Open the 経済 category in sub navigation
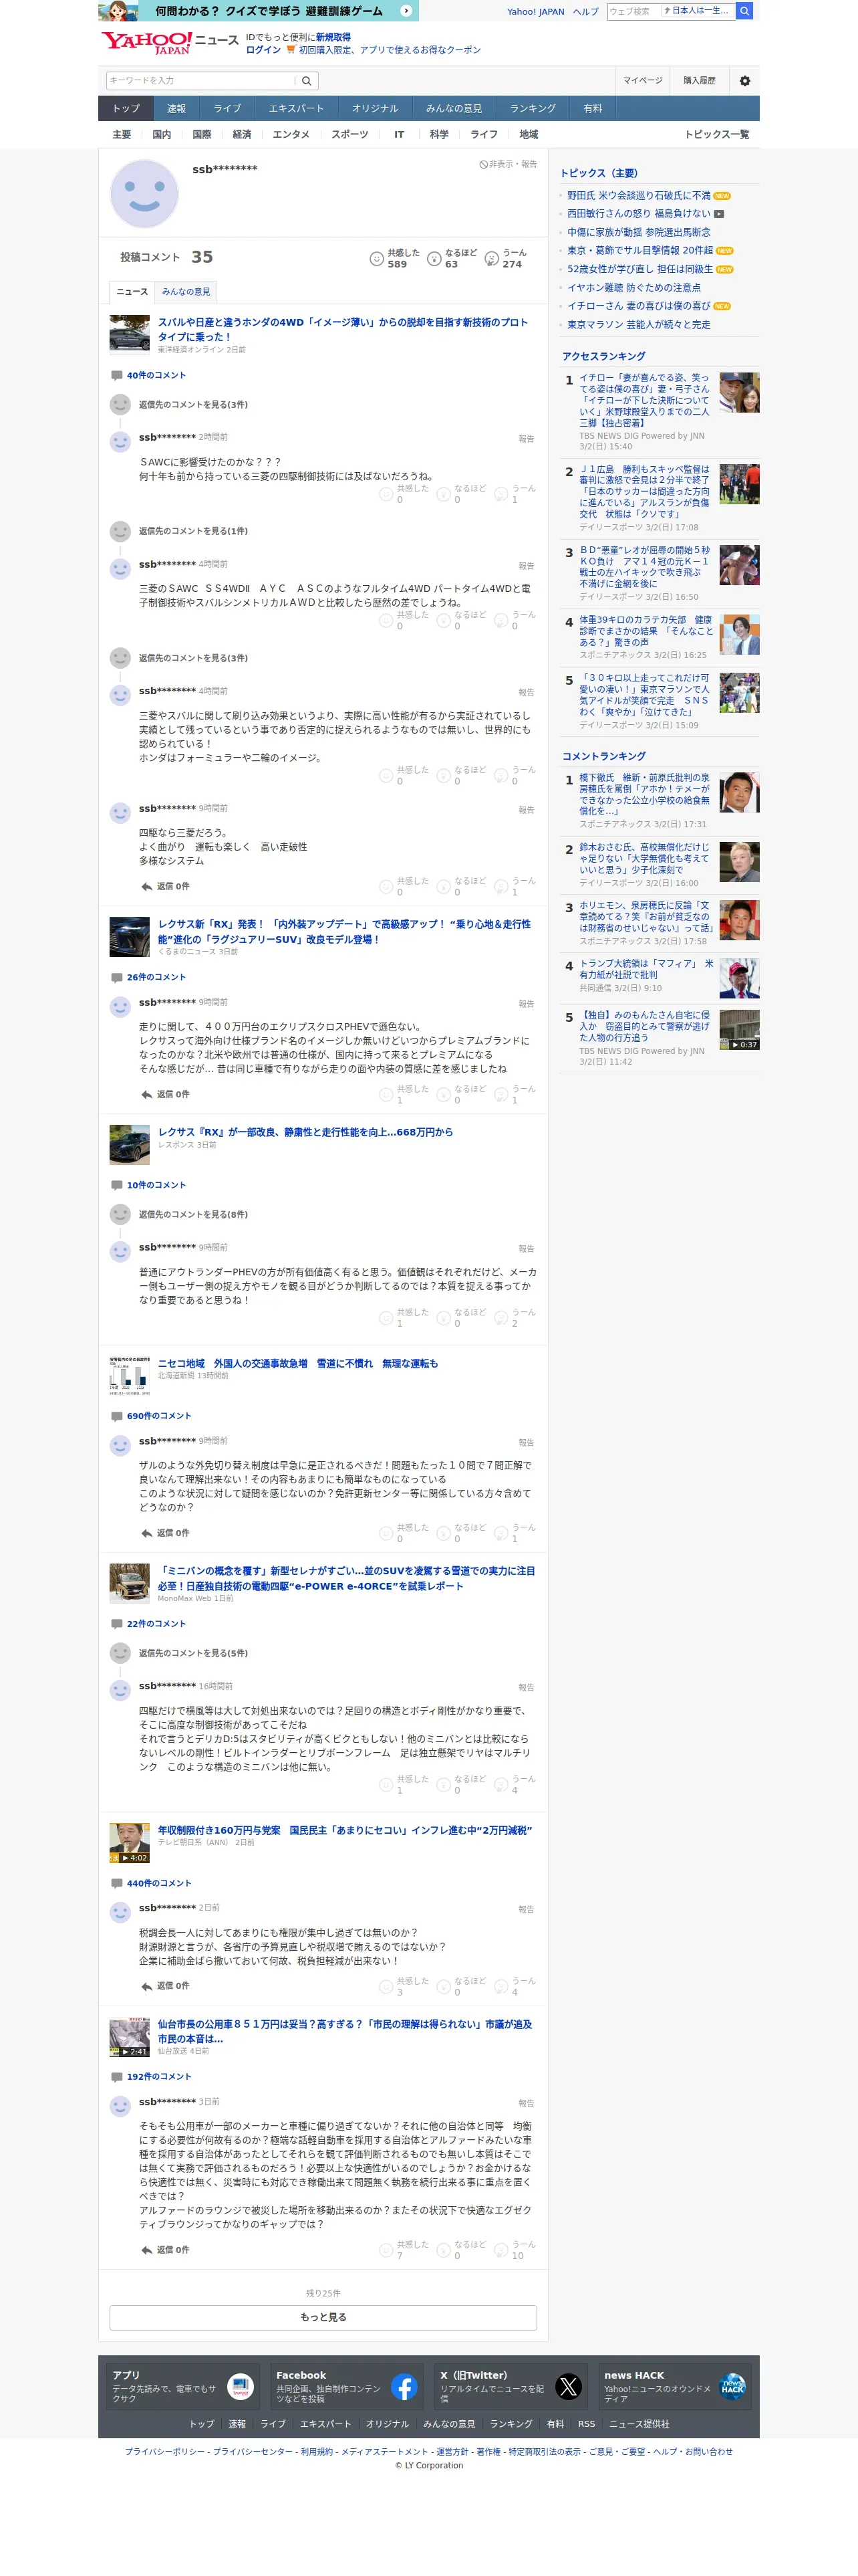The image size is (858, 2576). point(242,134)
